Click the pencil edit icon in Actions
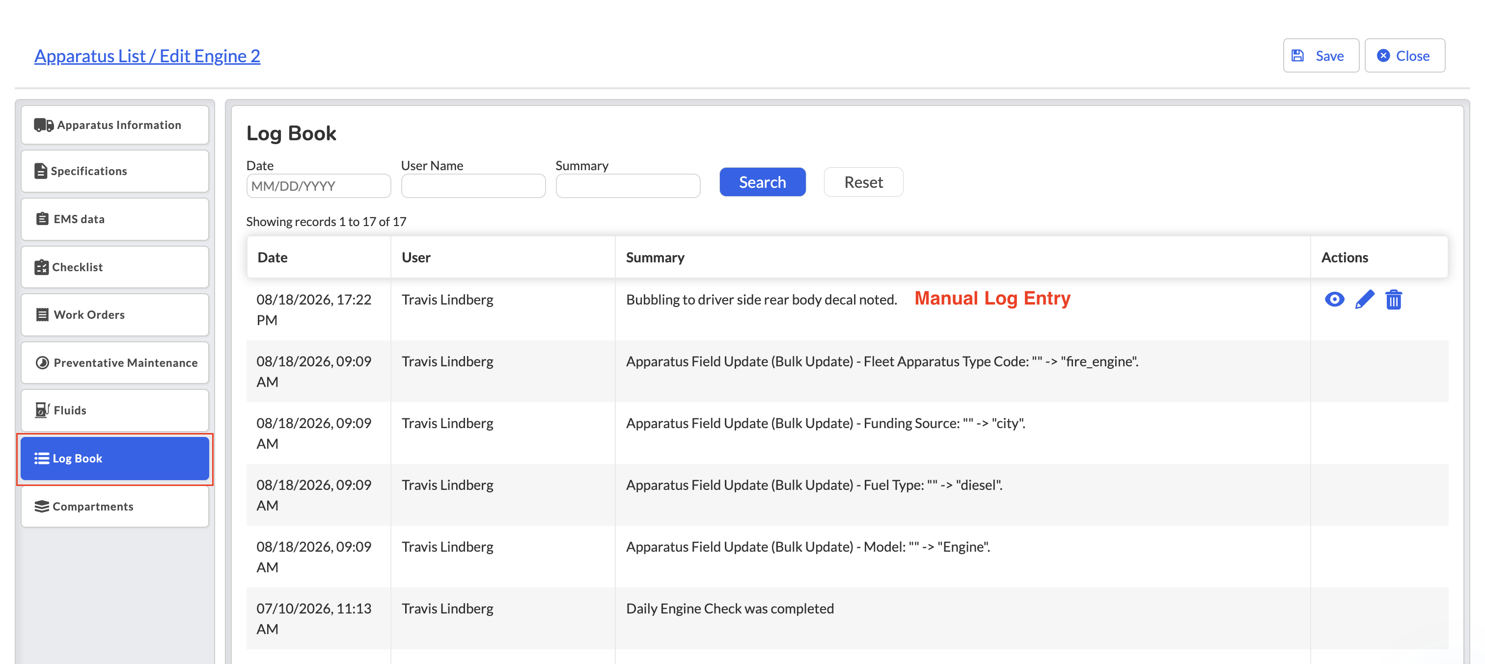Viewport: 1485px width, 664px height. pyautogui.click(x=1364, y=300)
